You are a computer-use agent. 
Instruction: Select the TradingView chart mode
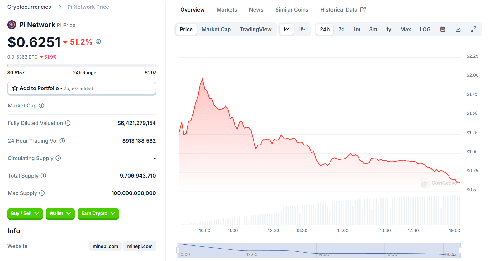tap(255, 29)
